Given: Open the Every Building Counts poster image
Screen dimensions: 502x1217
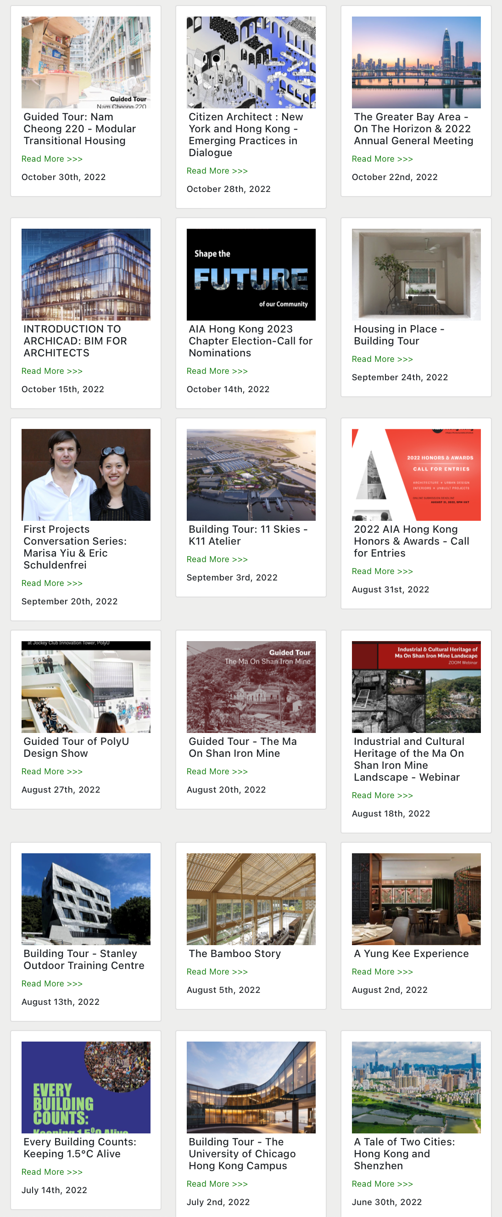Looking at the screenshot, I should click(x=86, y=1087).
